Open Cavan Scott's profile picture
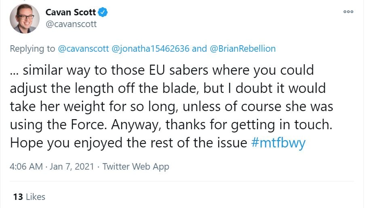The image size is (365, 208). click(x=24, y=19)
